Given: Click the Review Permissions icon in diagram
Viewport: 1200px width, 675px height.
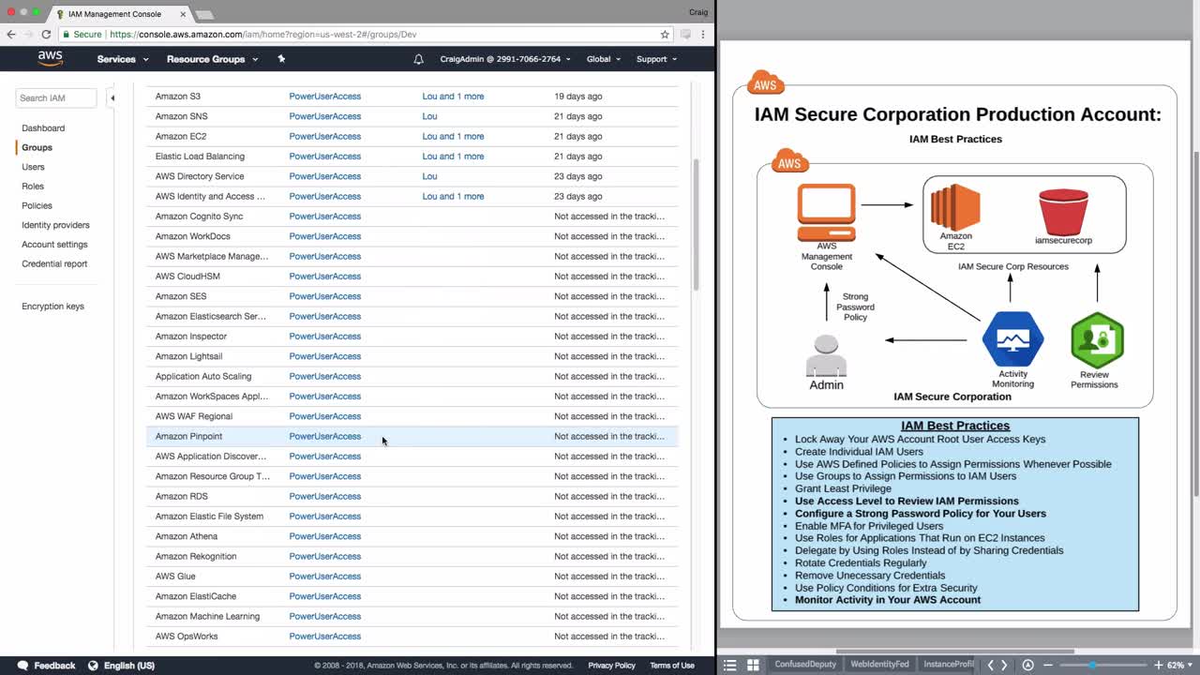Looking at the screenshot, I should [1097, 340].
